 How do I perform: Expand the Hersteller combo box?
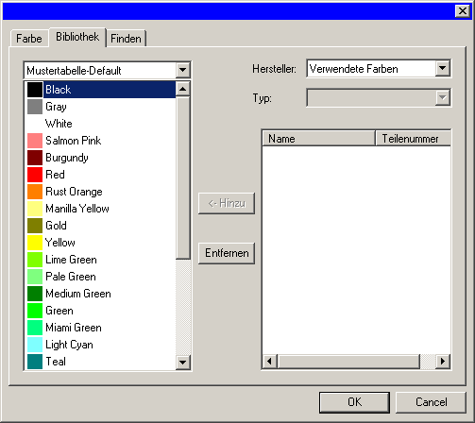442,68
